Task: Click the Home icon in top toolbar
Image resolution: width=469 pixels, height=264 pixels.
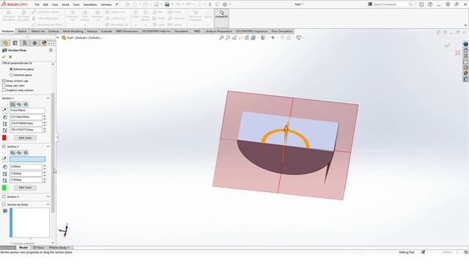Action: point(128,4)
